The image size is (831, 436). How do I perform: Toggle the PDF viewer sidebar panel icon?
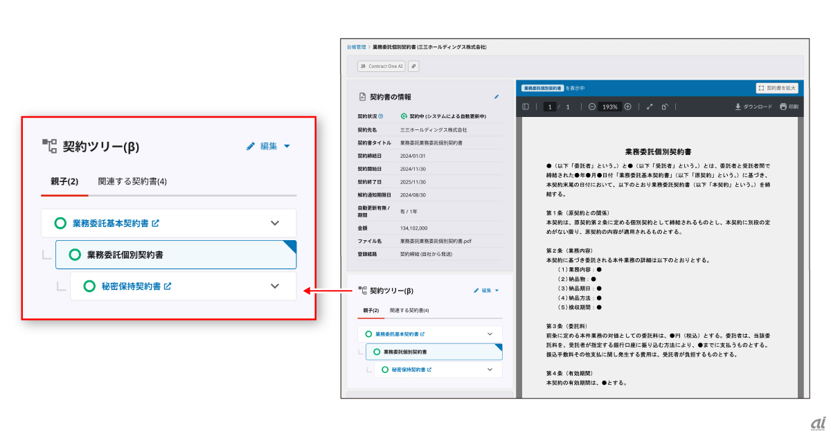click(x=526, y=107)
